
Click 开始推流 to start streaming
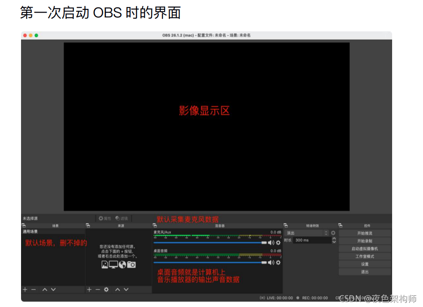pyautogui.click(x=365, y=233)
